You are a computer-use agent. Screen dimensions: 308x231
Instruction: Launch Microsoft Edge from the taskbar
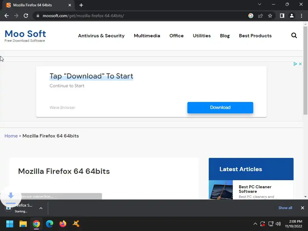pyautogui.click(x=50, y=224)
